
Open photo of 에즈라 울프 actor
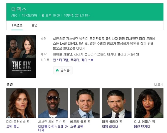[85, 103]
